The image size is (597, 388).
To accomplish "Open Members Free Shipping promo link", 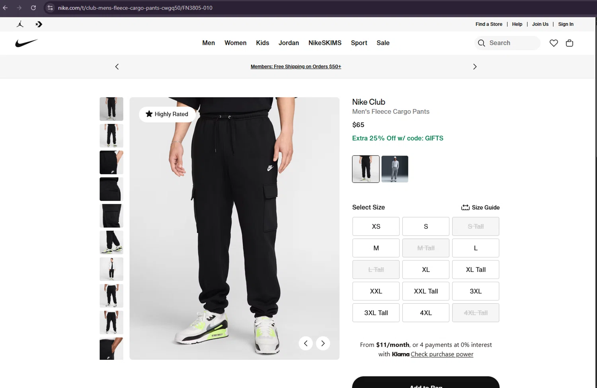I will pyautogui.click(x=296, y=66).
